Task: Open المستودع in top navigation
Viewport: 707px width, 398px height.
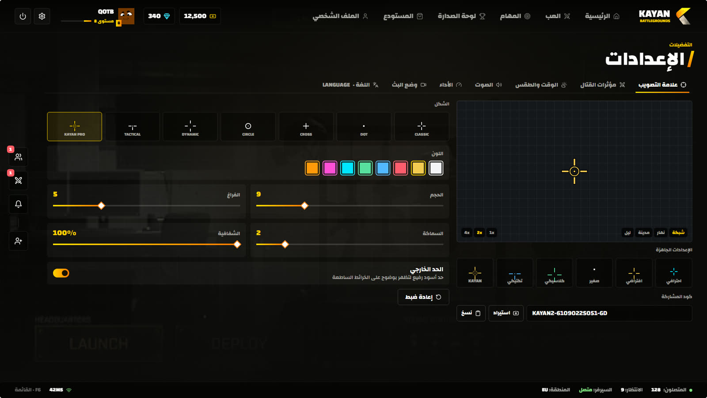Action: coord(403,16)
